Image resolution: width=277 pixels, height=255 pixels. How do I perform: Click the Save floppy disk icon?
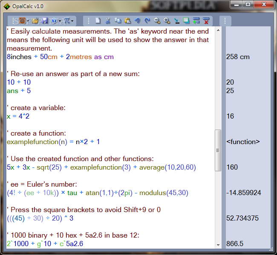[45, 21]
